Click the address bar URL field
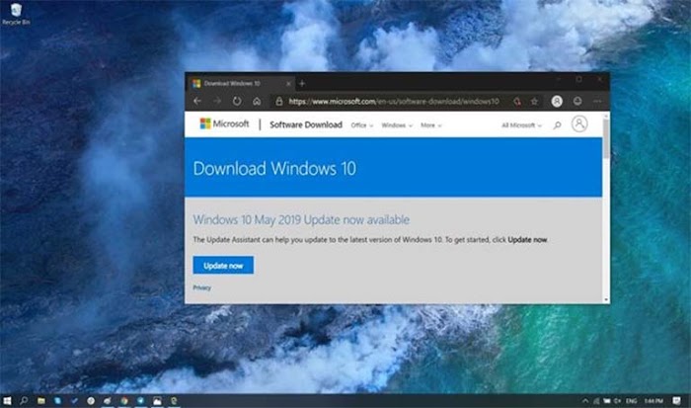The image size is (691, 408). coord(394,102)
